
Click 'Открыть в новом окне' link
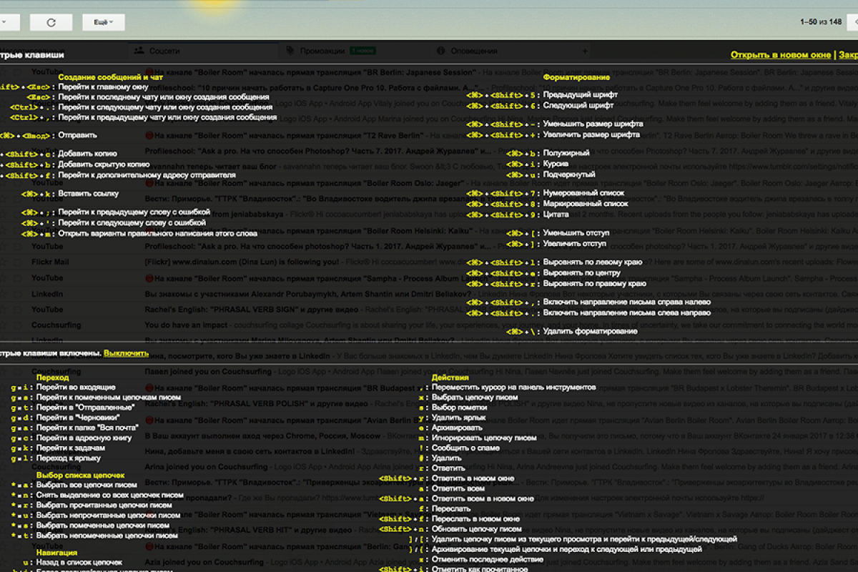(780, 55)
